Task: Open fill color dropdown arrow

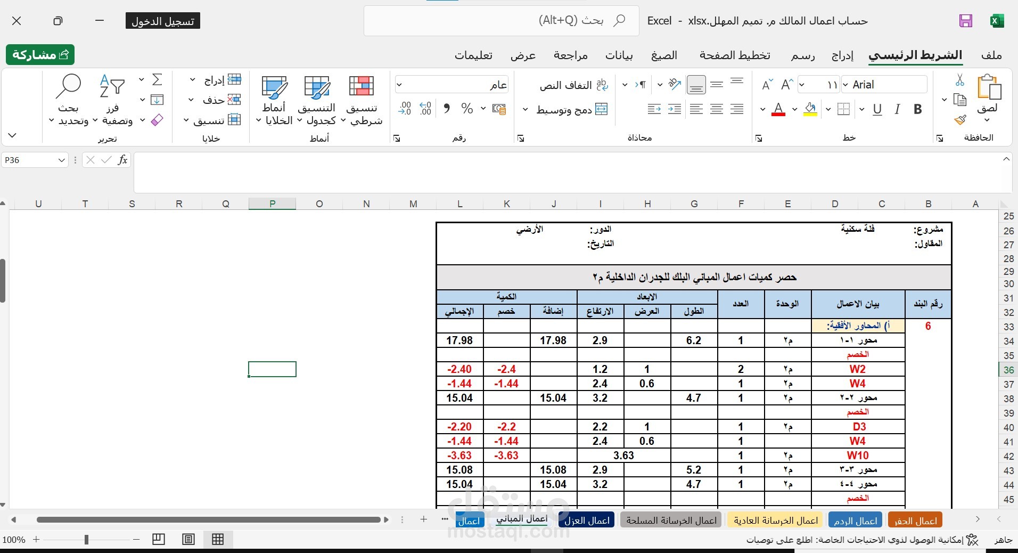Action: [794, 109]
